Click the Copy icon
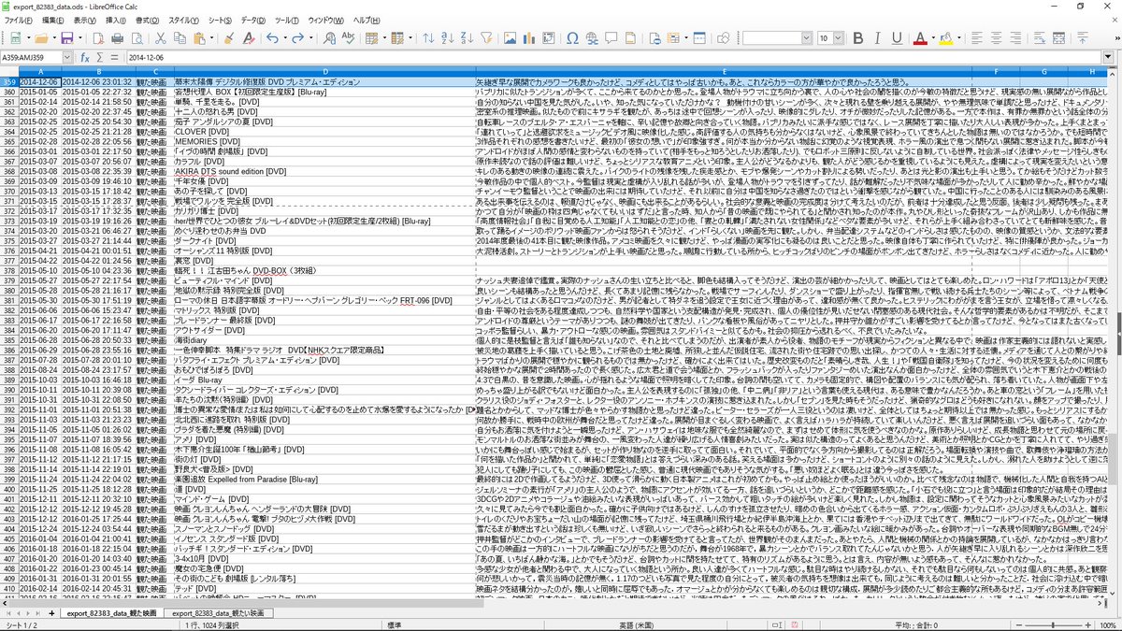Screen dimensions: 1122x631 (180, 38)
